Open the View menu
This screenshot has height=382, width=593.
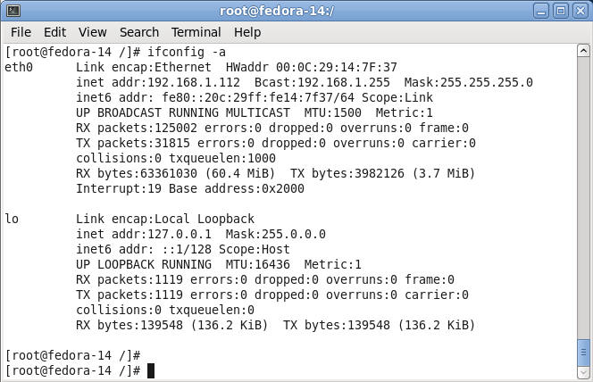pos(92,32)
